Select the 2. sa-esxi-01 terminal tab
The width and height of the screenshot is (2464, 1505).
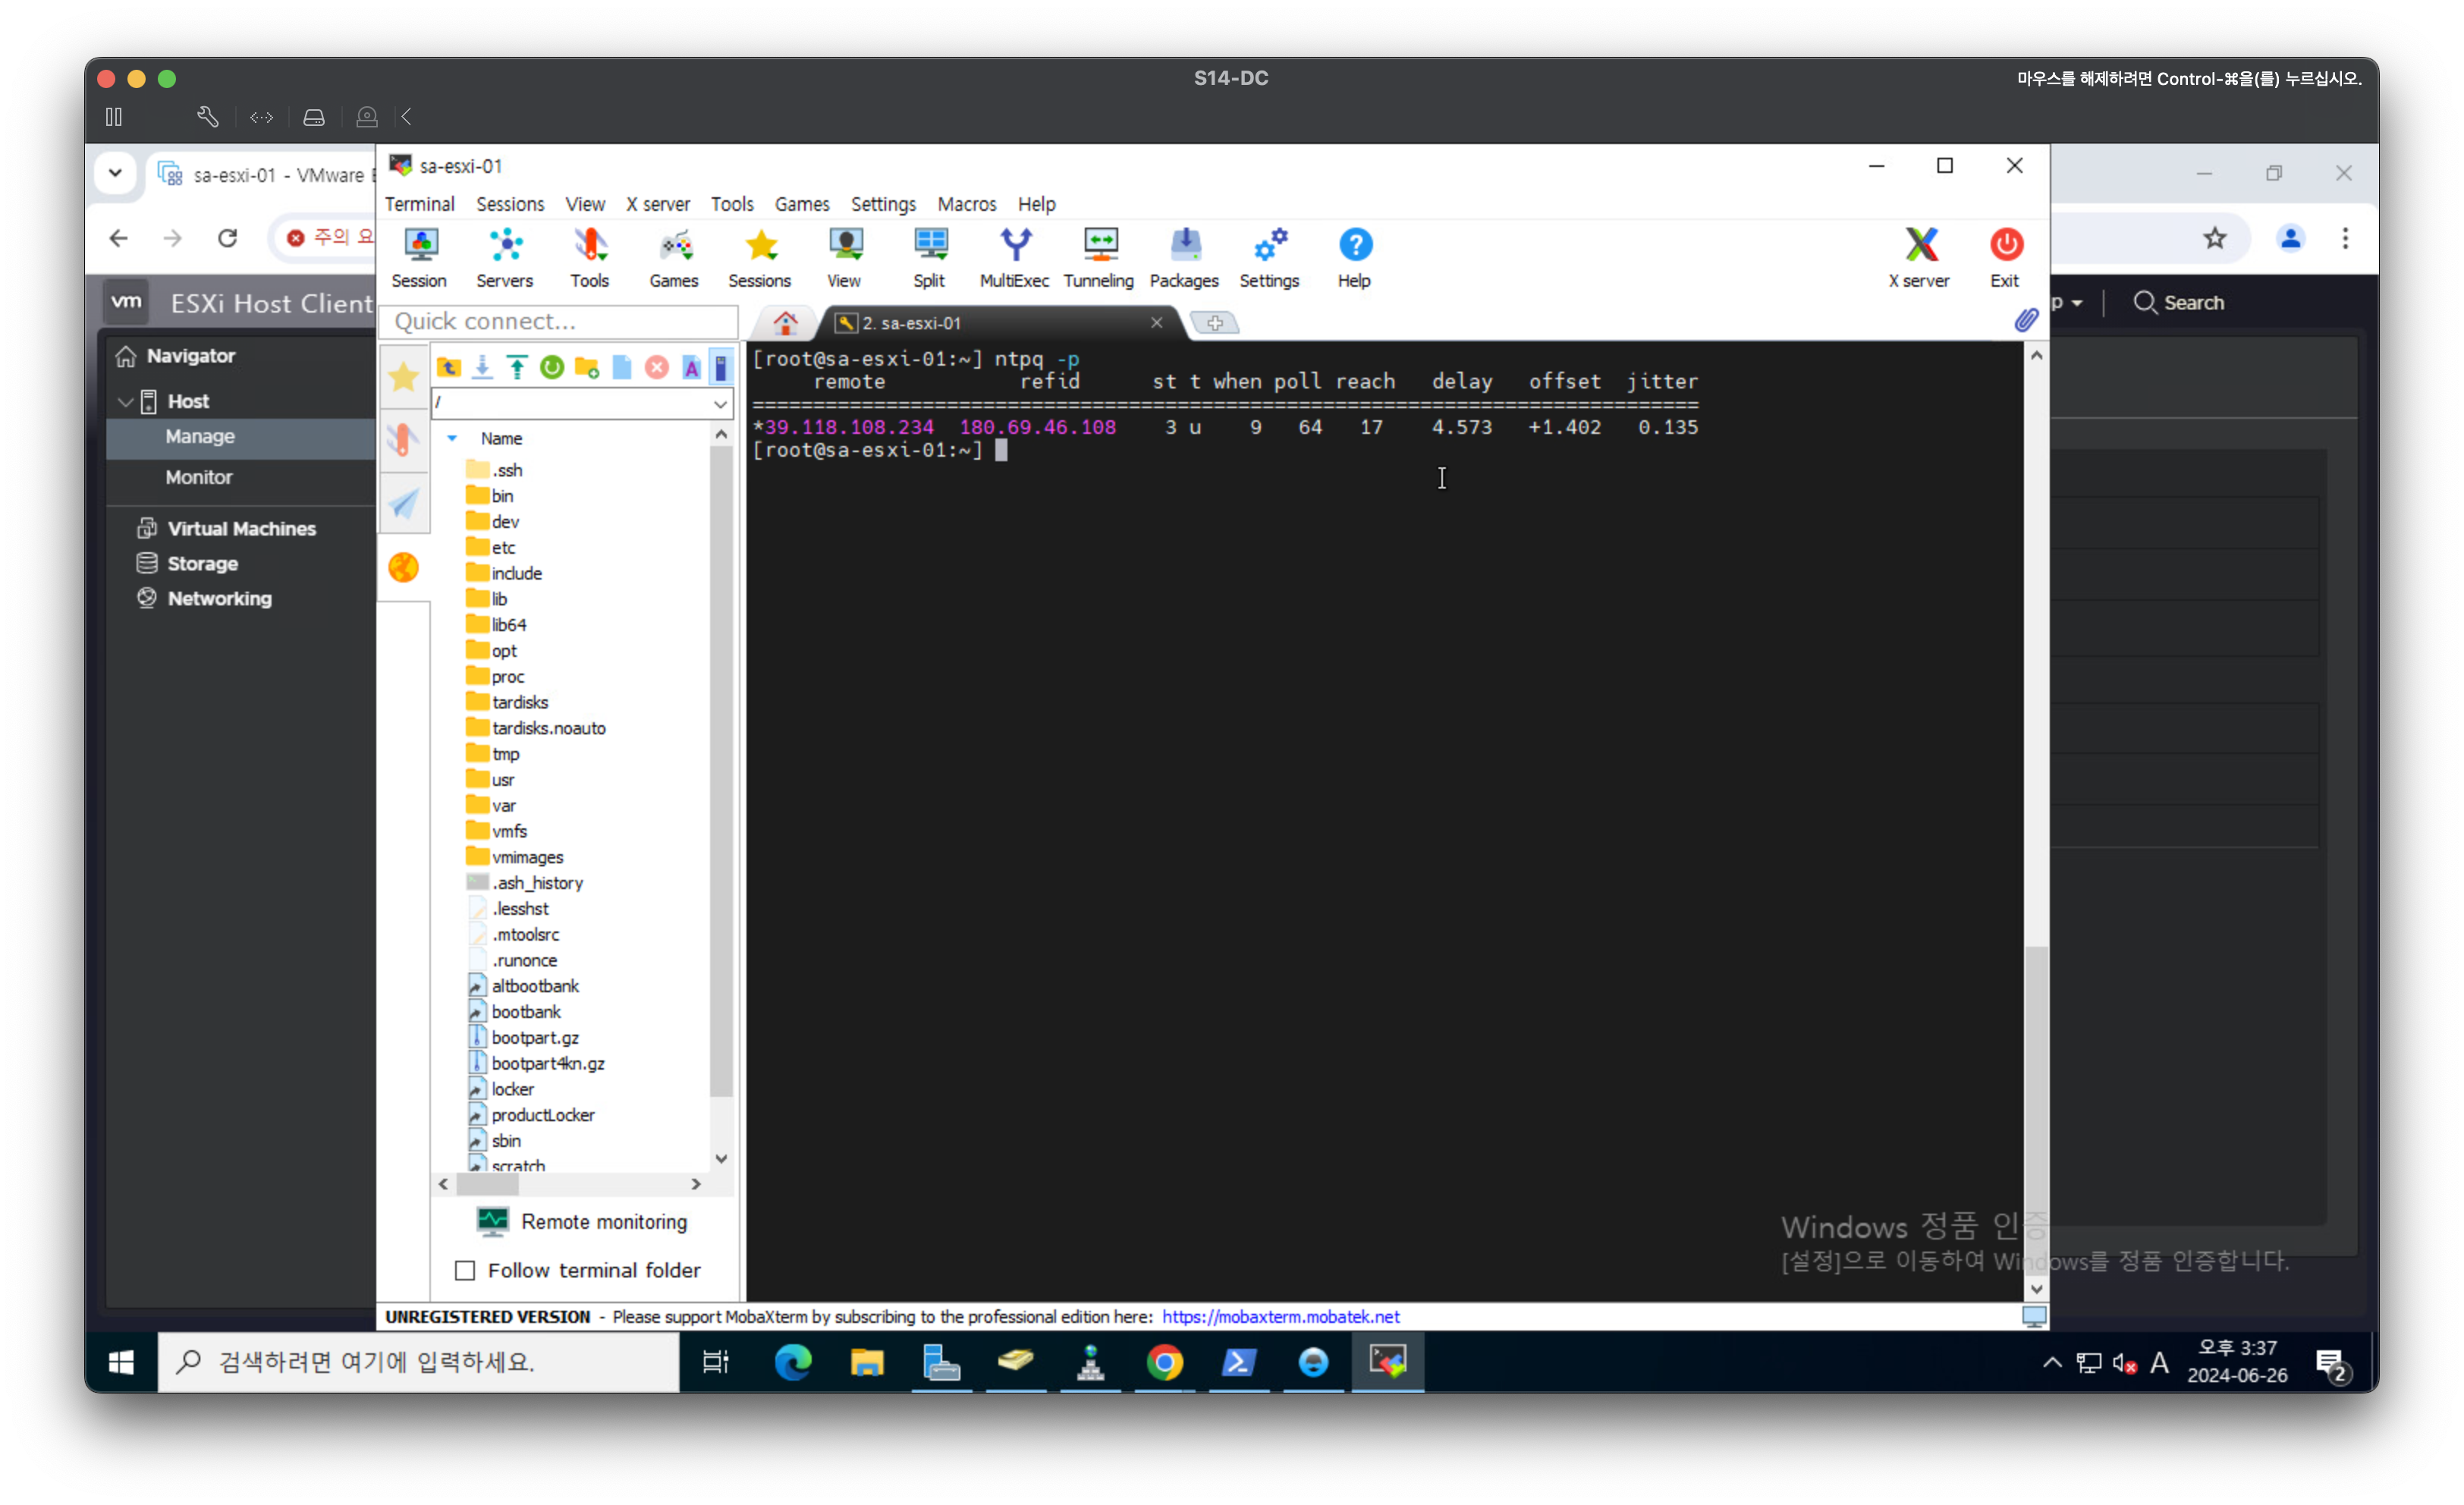(910, 323)
